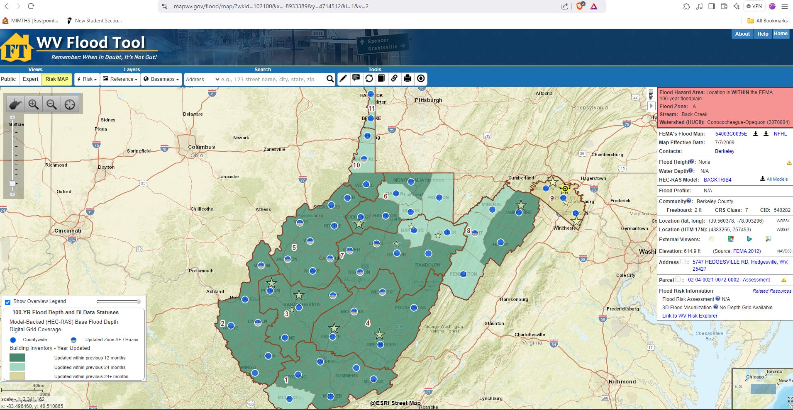Image resolution: width=793 pixels, height=410 pixels.
Task: Open the Basemaps dropdown
Action: [161, 79]
